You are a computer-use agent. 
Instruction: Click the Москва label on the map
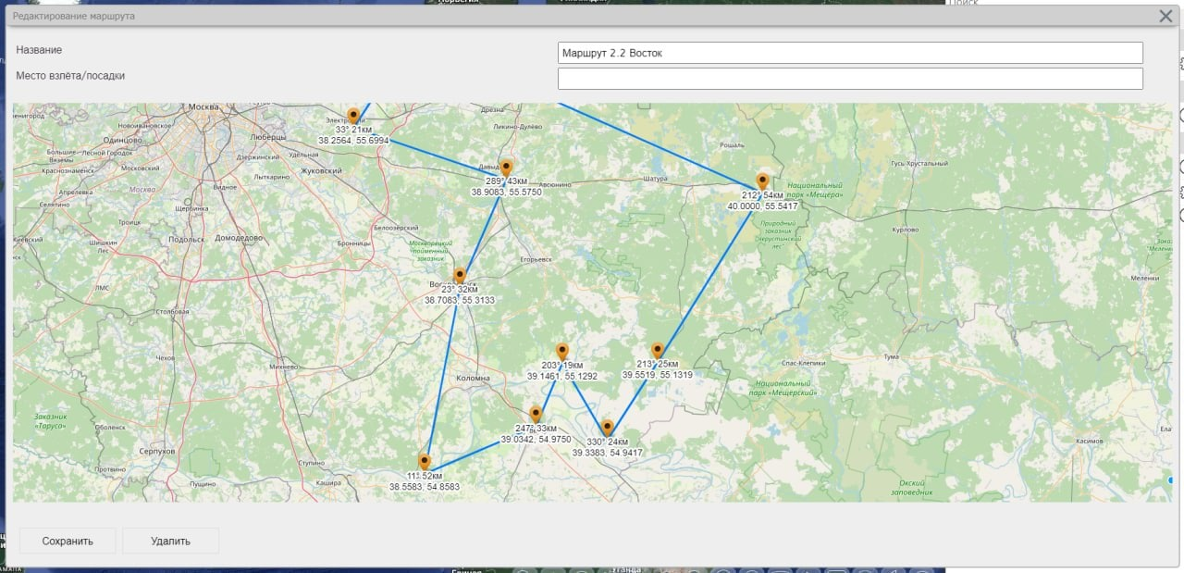point(203,106)
